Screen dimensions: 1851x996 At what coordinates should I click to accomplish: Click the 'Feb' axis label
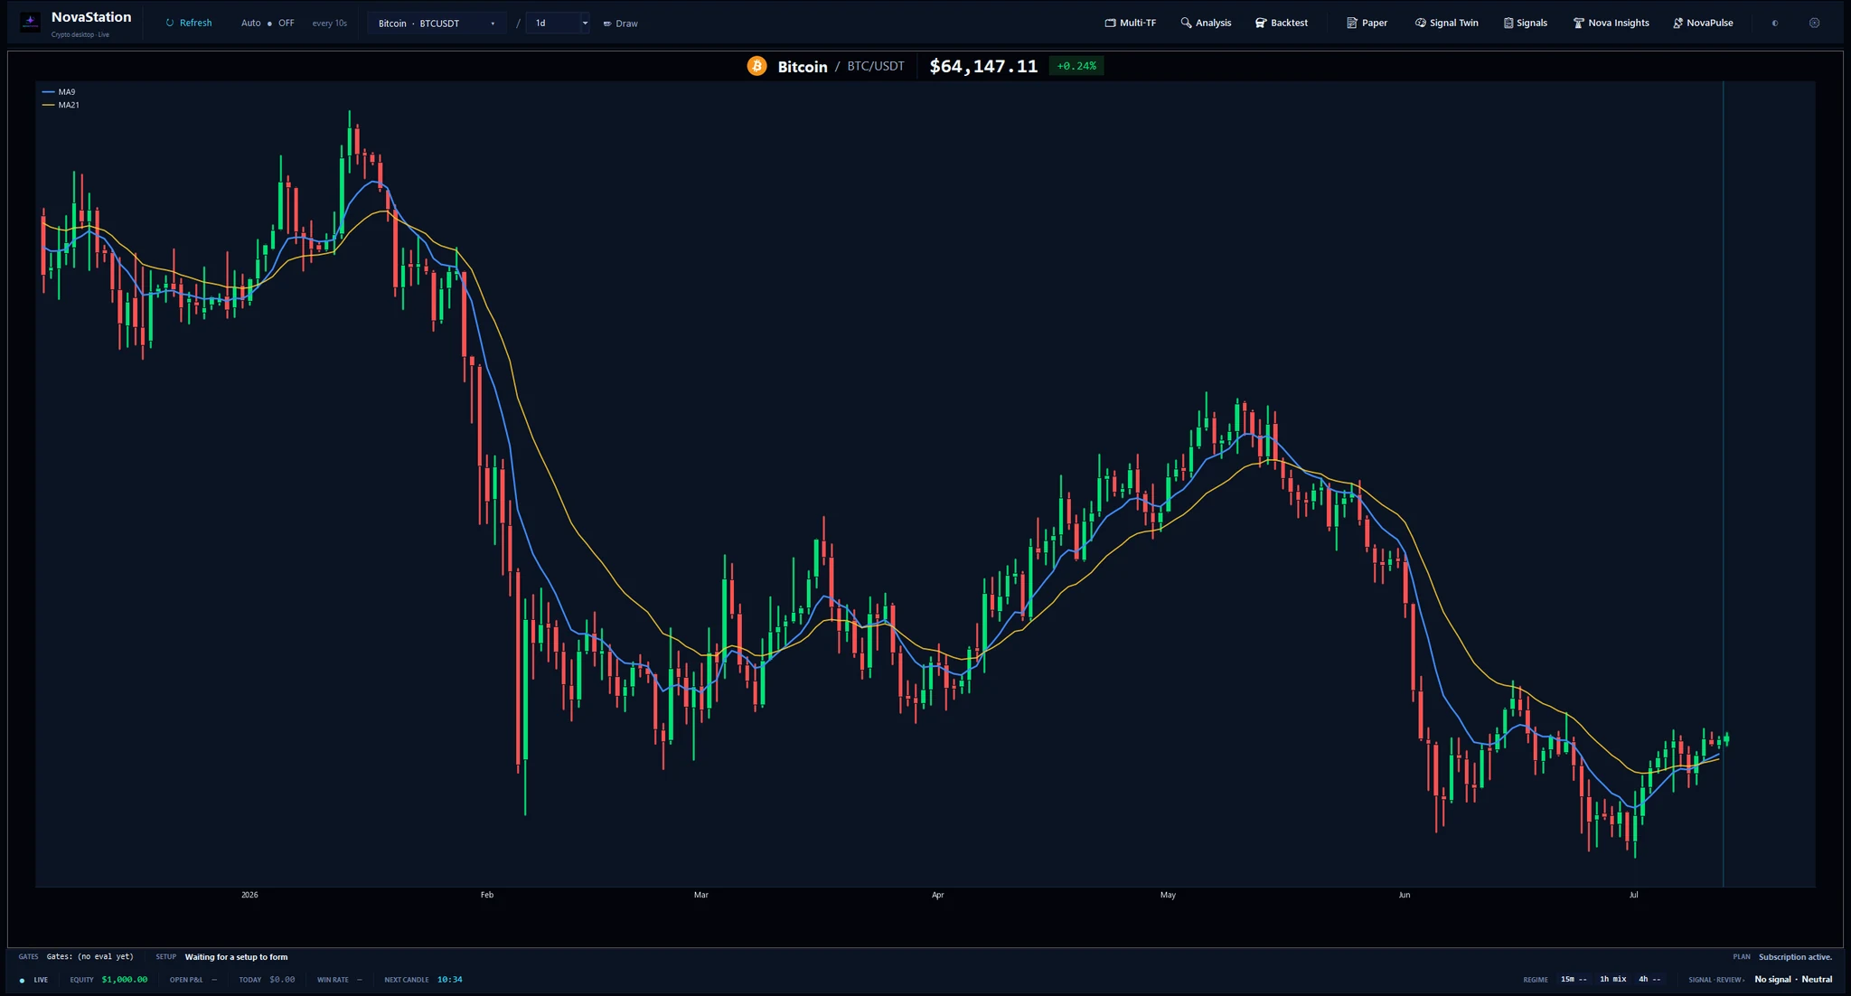tap(487, 896)
